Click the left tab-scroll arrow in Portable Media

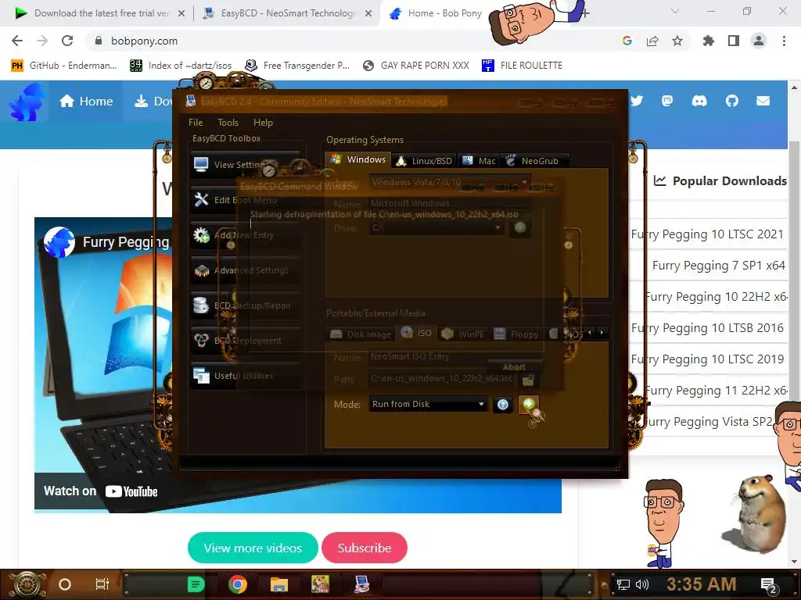(x=590, y=333)
